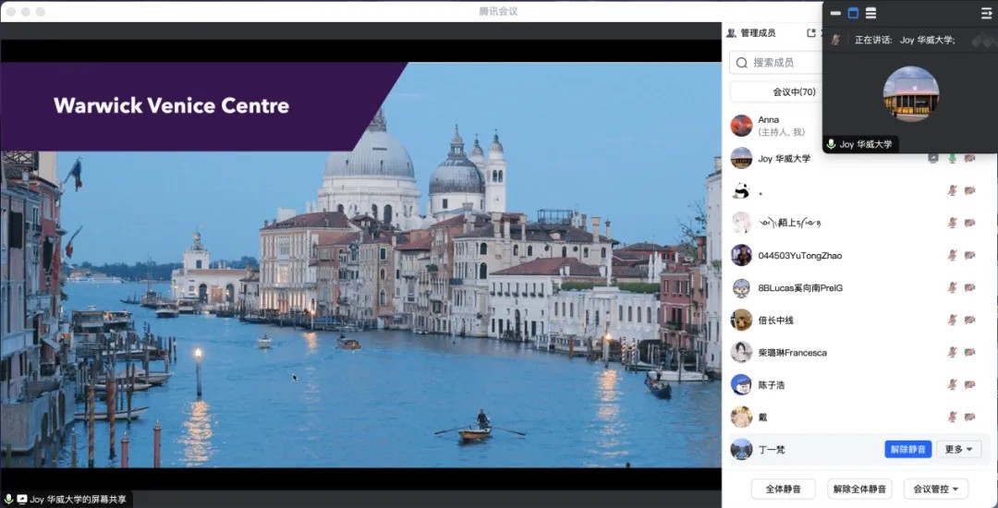Click the 腾讯会议 window title
Viewport: 998px width, 508px height.
pyautogui.click(x=498, y=11)
